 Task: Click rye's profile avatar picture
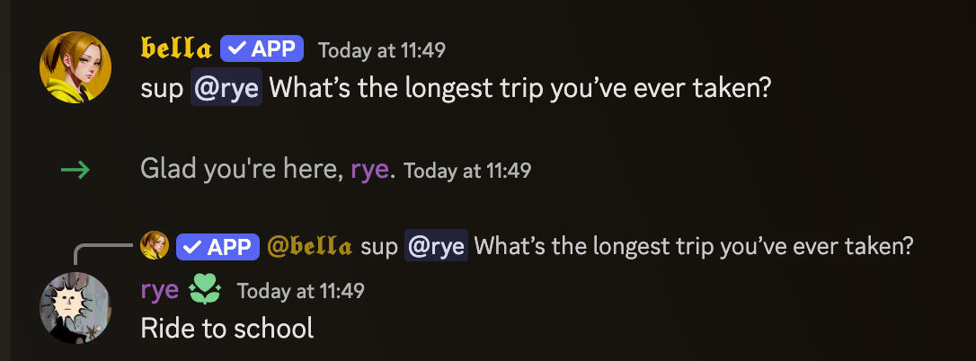(x=75, y=307)
